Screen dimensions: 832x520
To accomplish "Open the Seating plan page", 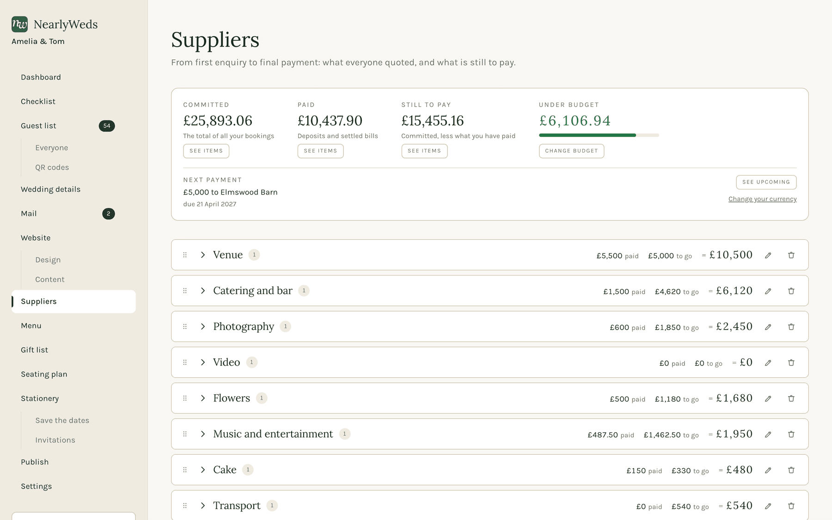I will pos(44,374).
